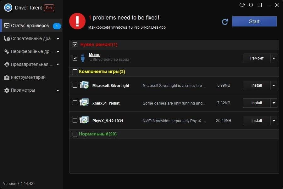Click the Version 7.1.14.42 label
The width and height of the screenshot is (283, 189).
(18, 184)
